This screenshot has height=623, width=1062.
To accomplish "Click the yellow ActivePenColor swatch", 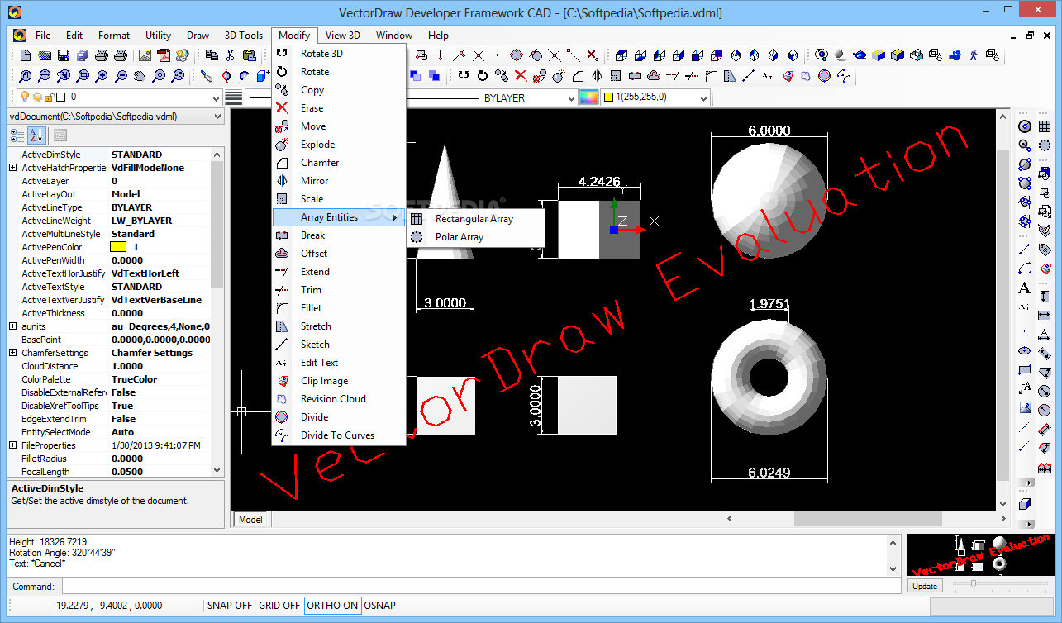I will [119, 247].
